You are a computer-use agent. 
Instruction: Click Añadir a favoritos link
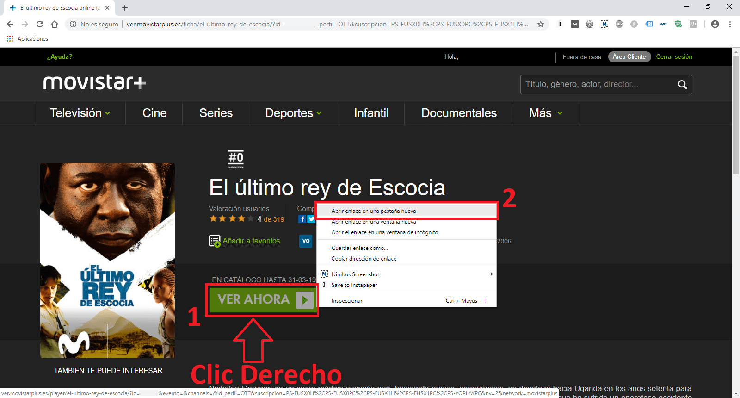click(251, 241)
